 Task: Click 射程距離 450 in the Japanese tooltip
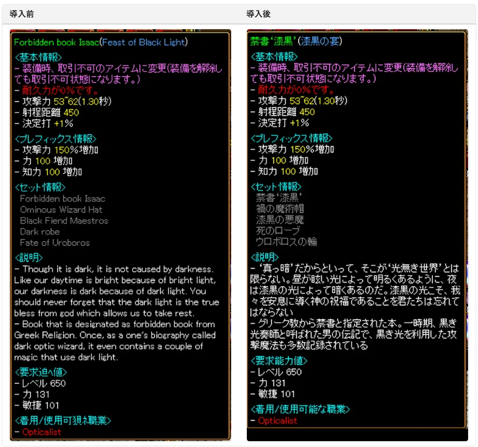coord(283,112)
